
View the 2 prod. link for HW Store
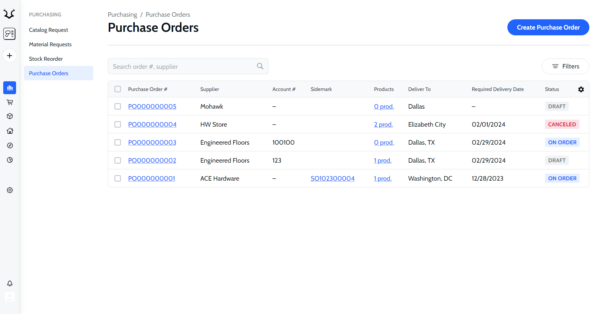pos(383,124)
